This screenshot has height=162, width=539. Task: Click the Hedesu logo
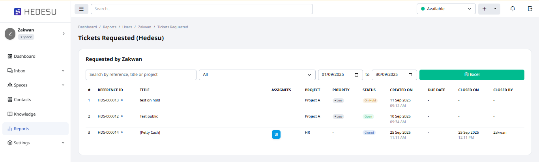(x=35, y=12)
